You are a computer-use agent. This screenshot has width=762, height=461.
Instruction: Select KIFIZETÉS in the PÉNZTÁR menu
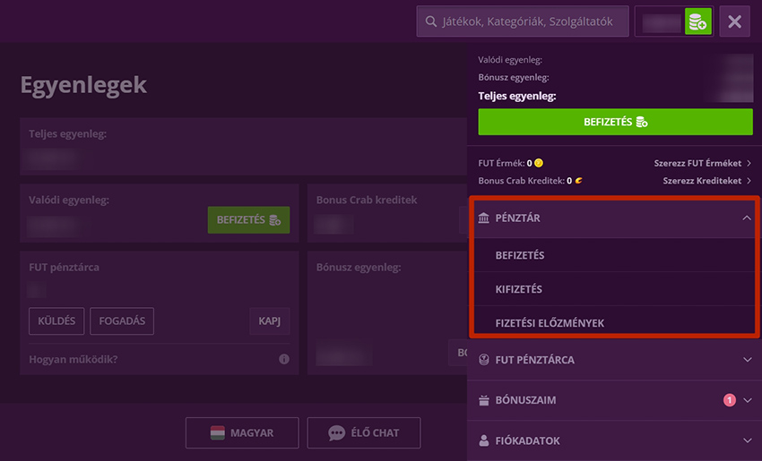[x=518, y=290]
